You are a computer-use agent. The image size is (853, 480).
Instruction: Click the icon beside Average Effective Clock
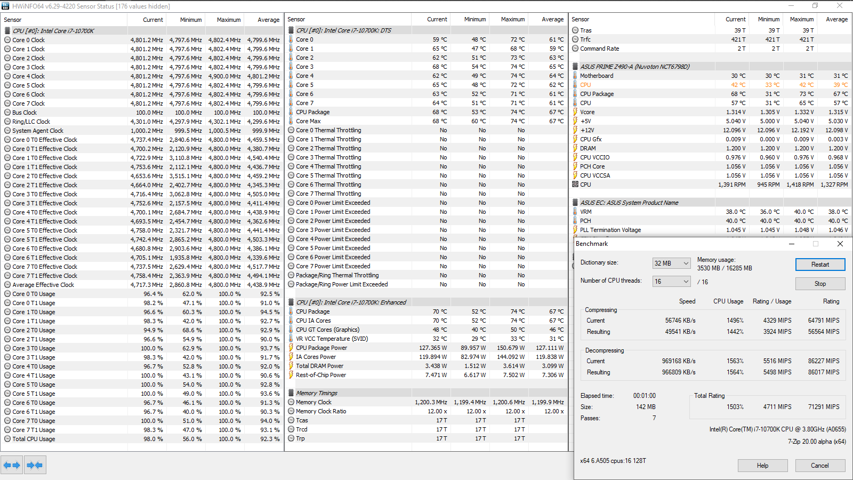pyautogui.click(x=7, y=285)
